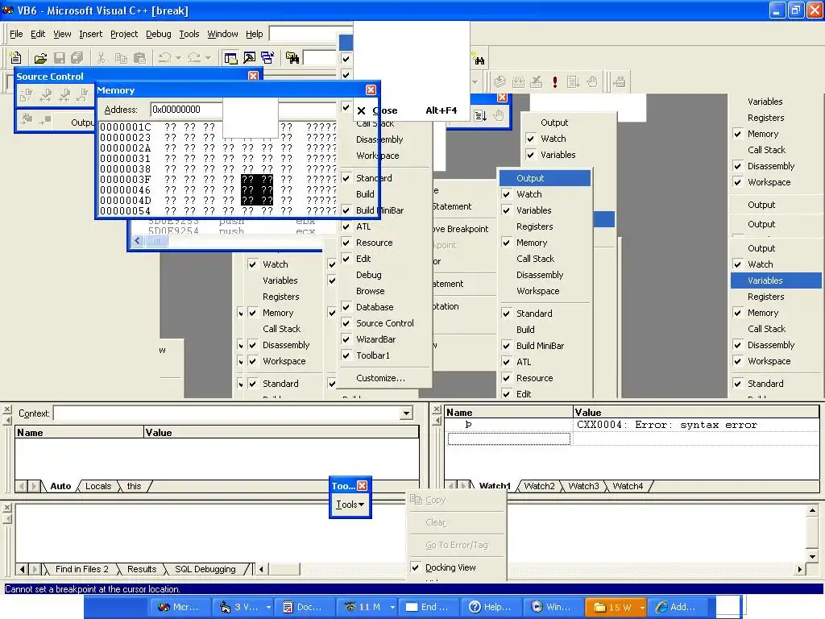
Task: Close the Memory window
Action: [371, 90]
